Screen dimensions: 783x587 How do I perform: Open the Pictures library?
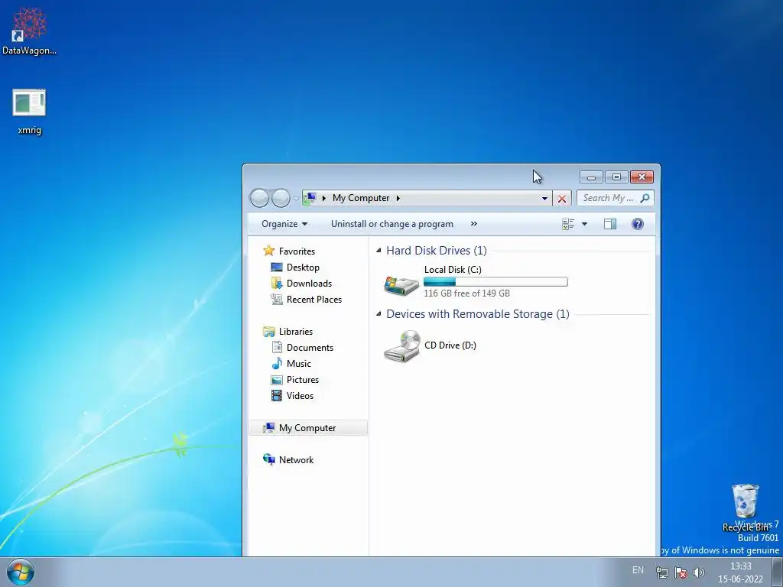tap(303, 379)
